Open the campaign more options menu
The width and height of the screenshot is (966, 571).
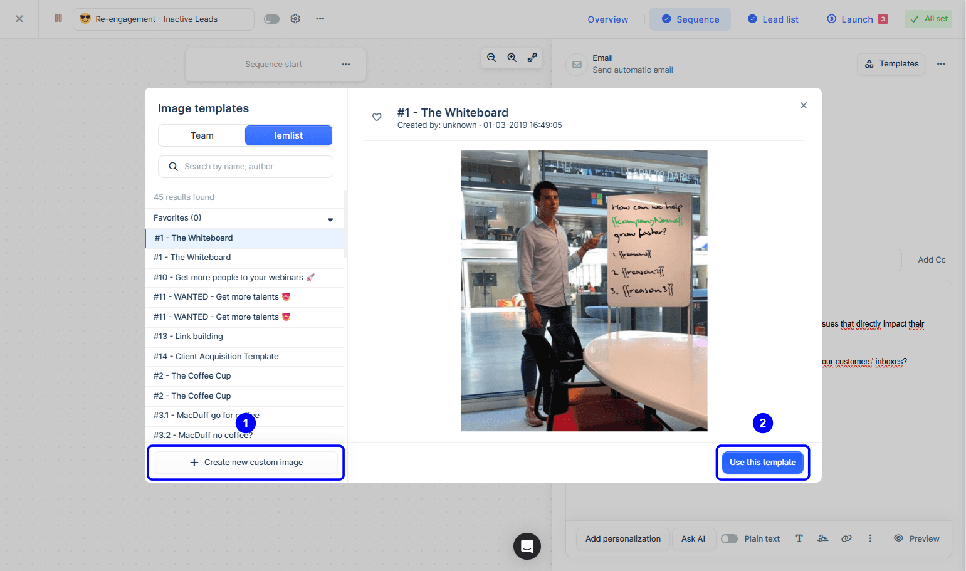click(x=320, y=19)
